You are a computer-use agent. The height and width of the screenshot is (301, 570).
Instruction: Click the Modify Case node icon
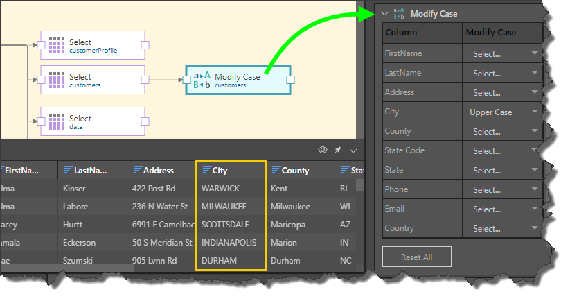[202, 80]
